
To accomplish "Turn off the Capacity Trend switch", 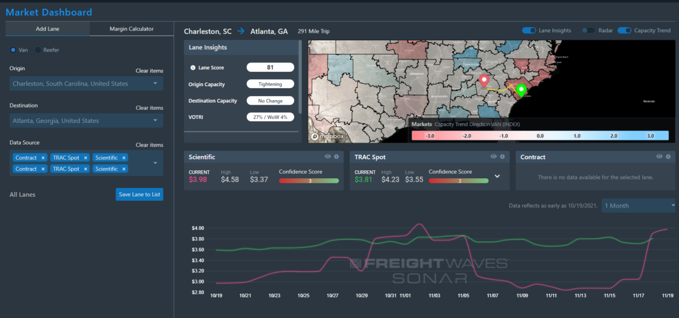I will point(625,31).
